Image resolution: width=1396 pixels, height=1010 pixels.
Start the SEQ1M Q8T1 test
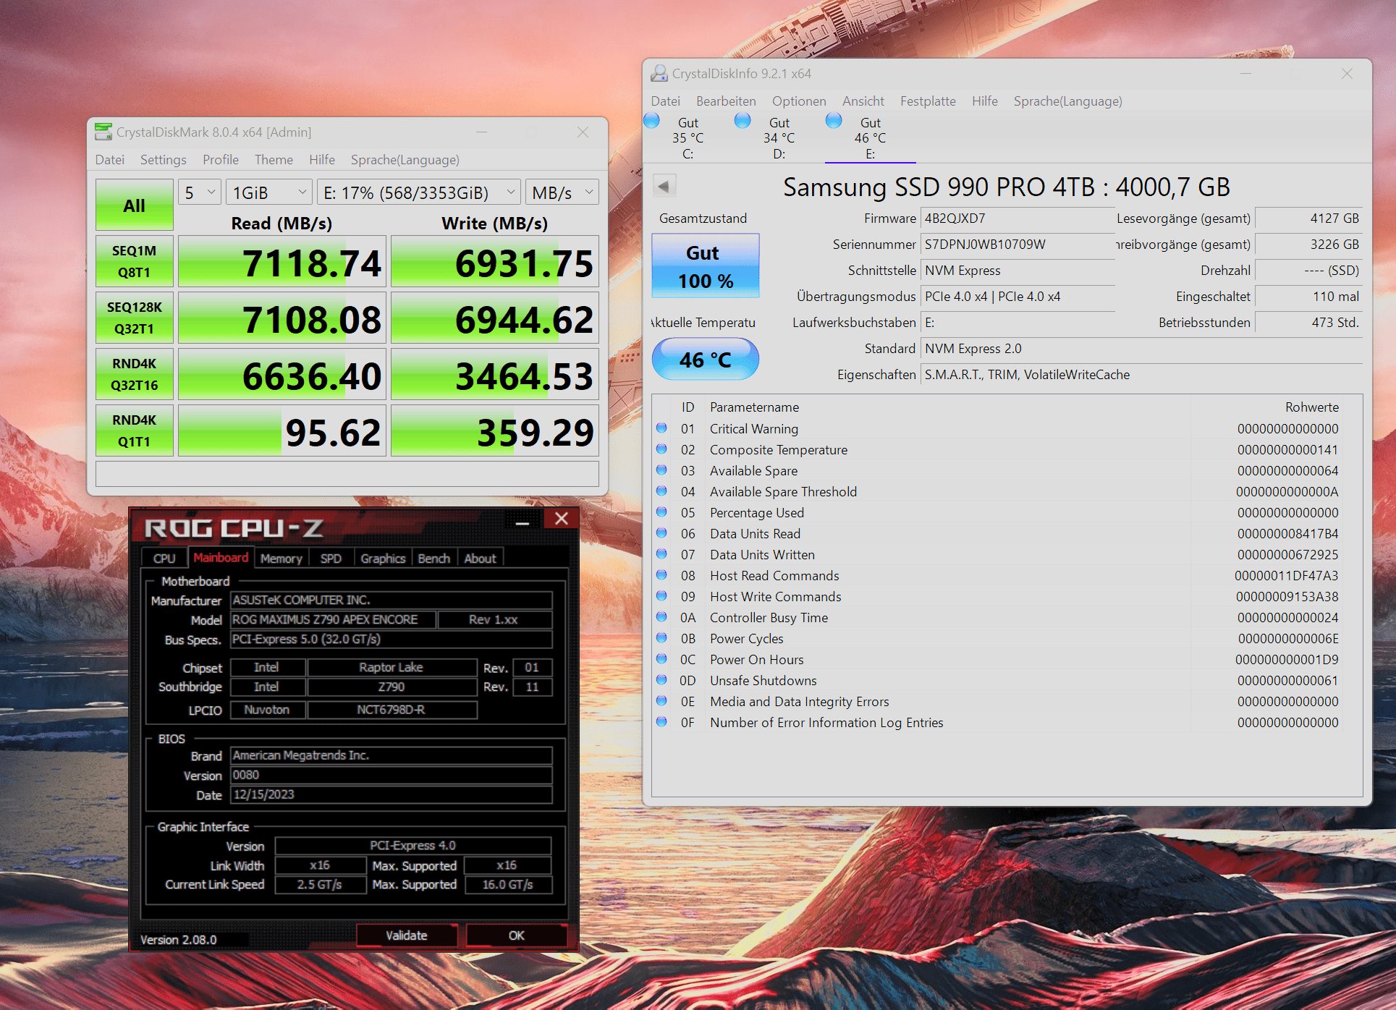click(135, 261)
